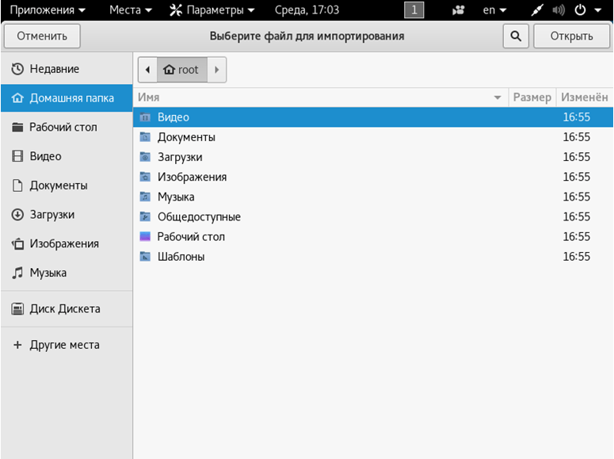The height and width of the screenshot is (459, 614).
Task: Click the search magnifier button
Action: pos(516,36)
